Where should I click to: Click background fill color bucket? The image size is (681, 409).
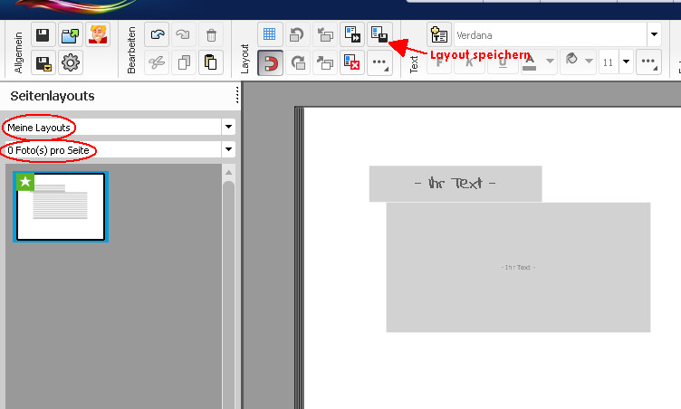[x=571, y=60]
